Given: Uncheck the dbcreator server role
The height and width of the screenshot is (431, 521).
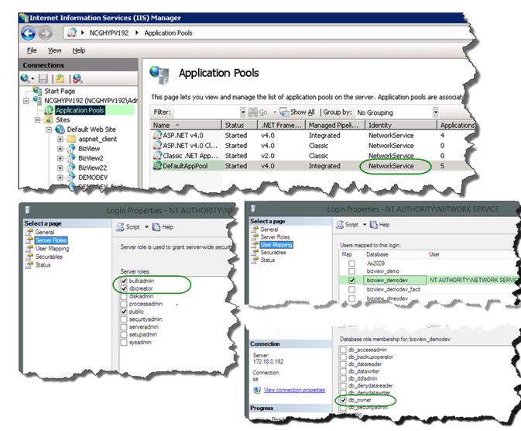Looking at the screenshot, I should point(124,288).
